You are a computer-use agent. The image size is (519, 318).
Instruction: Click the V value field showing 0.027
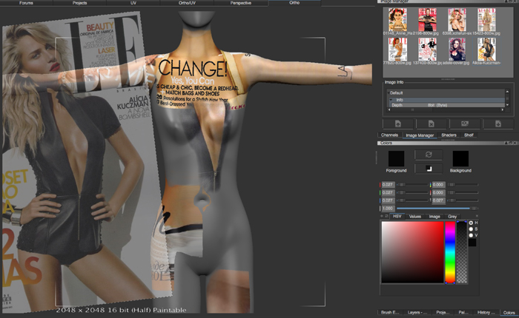[438, 200]
